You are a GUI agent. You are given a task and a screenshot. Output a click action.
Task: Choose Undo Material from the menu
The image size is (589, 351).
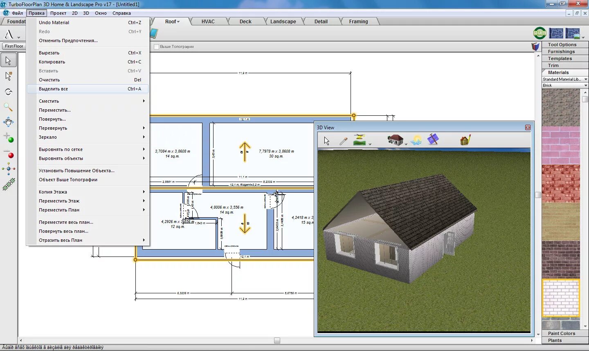(x=88, y=22)
